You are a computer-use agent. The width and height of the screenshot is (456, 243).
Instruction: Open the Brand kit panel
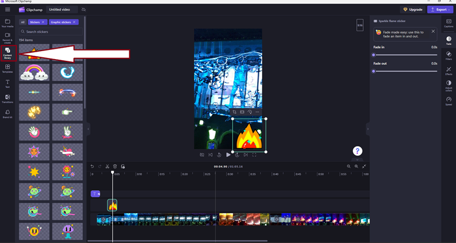(7, 114)
